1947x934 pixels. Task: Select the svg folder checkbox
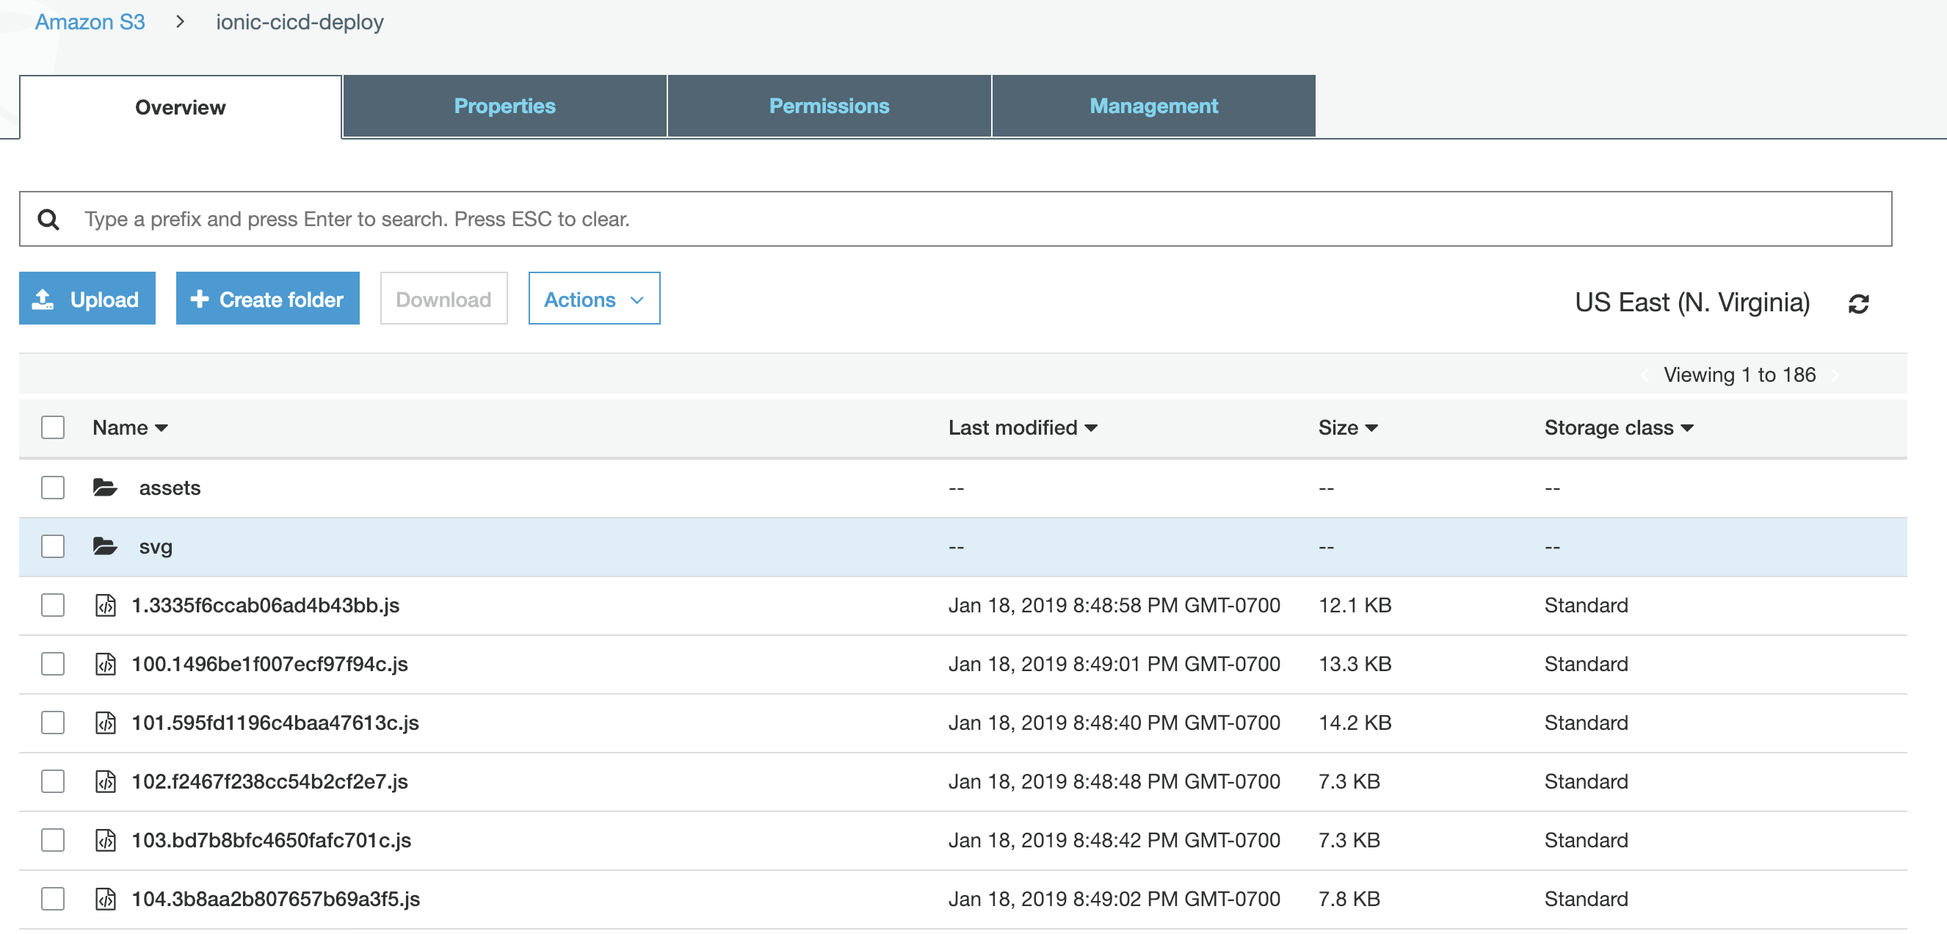click(x=53, y=546)
